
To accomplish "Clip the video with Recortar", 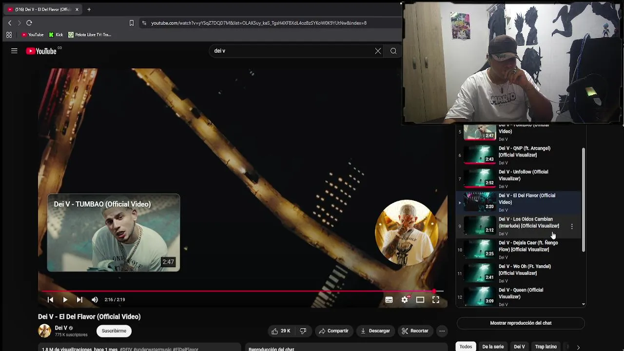I will pos(415,331).
